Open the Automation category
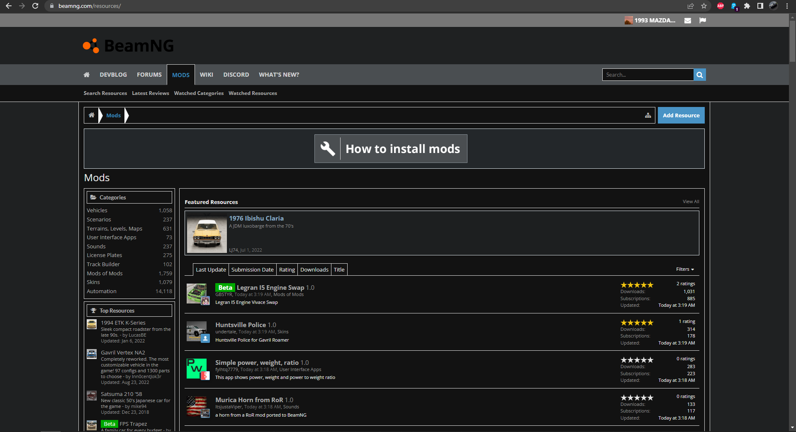 pyautogui.click(x=102, y=291)
